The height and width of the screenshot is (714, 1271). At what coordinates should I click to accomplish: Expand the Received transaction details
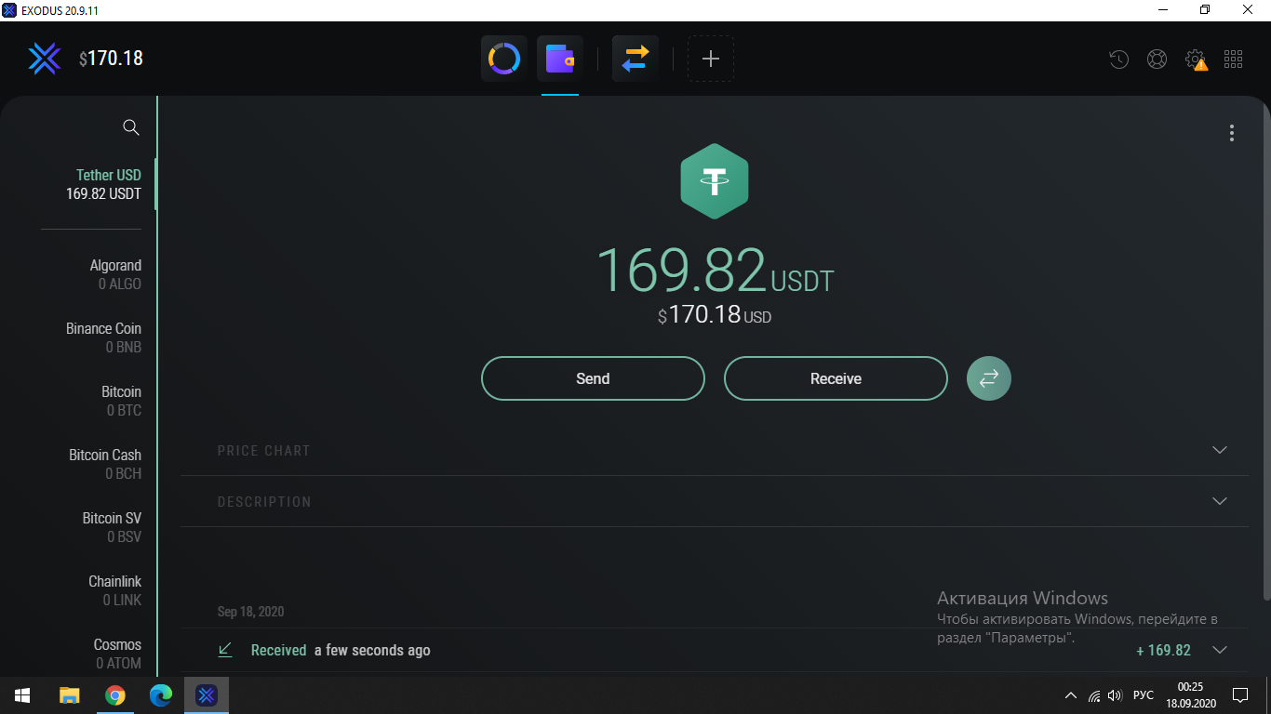[x=1220, y=650]
